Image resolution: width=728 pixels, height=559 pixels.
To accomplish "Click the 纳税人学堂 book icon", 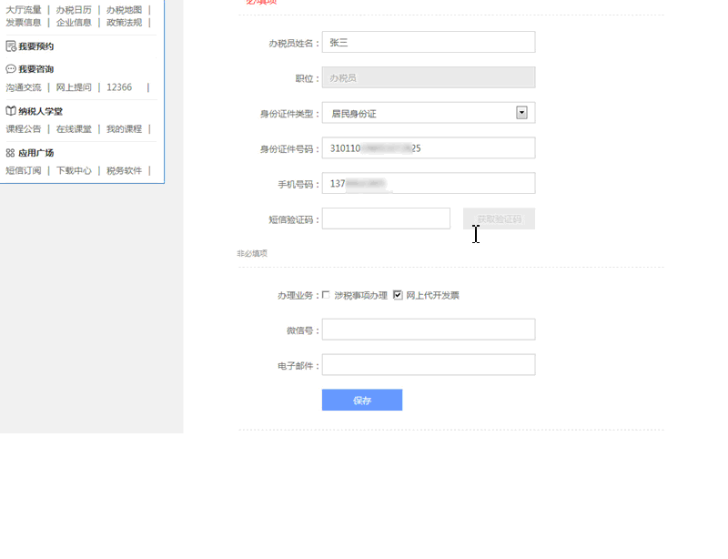I will (x=11, y=111).
